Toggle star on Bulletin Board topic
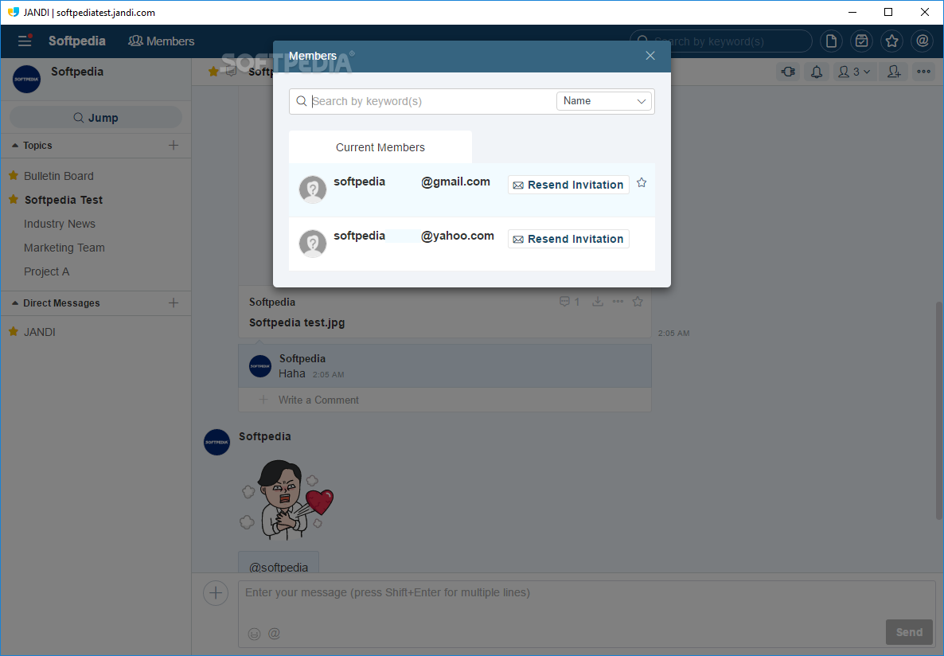Viewport: 944px width, 656px height. pos(14,175)
